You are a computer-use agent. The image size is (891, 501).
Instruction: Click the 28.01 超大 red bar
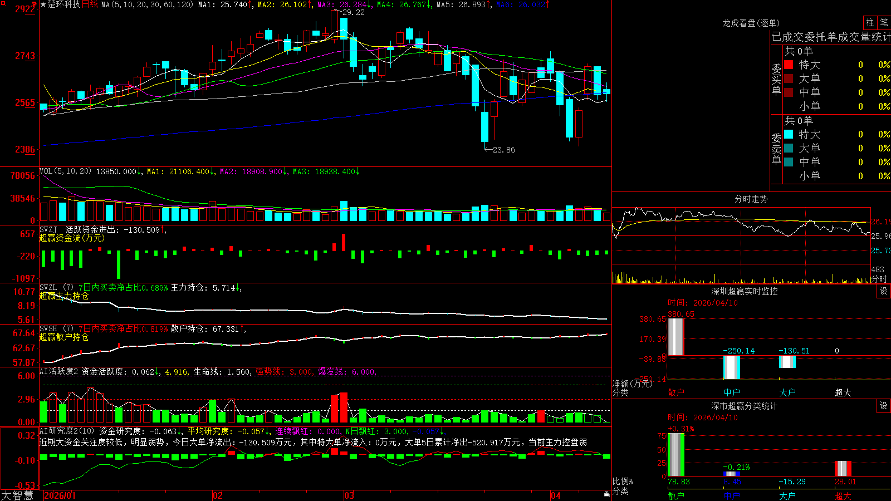[x=843, y=468]
